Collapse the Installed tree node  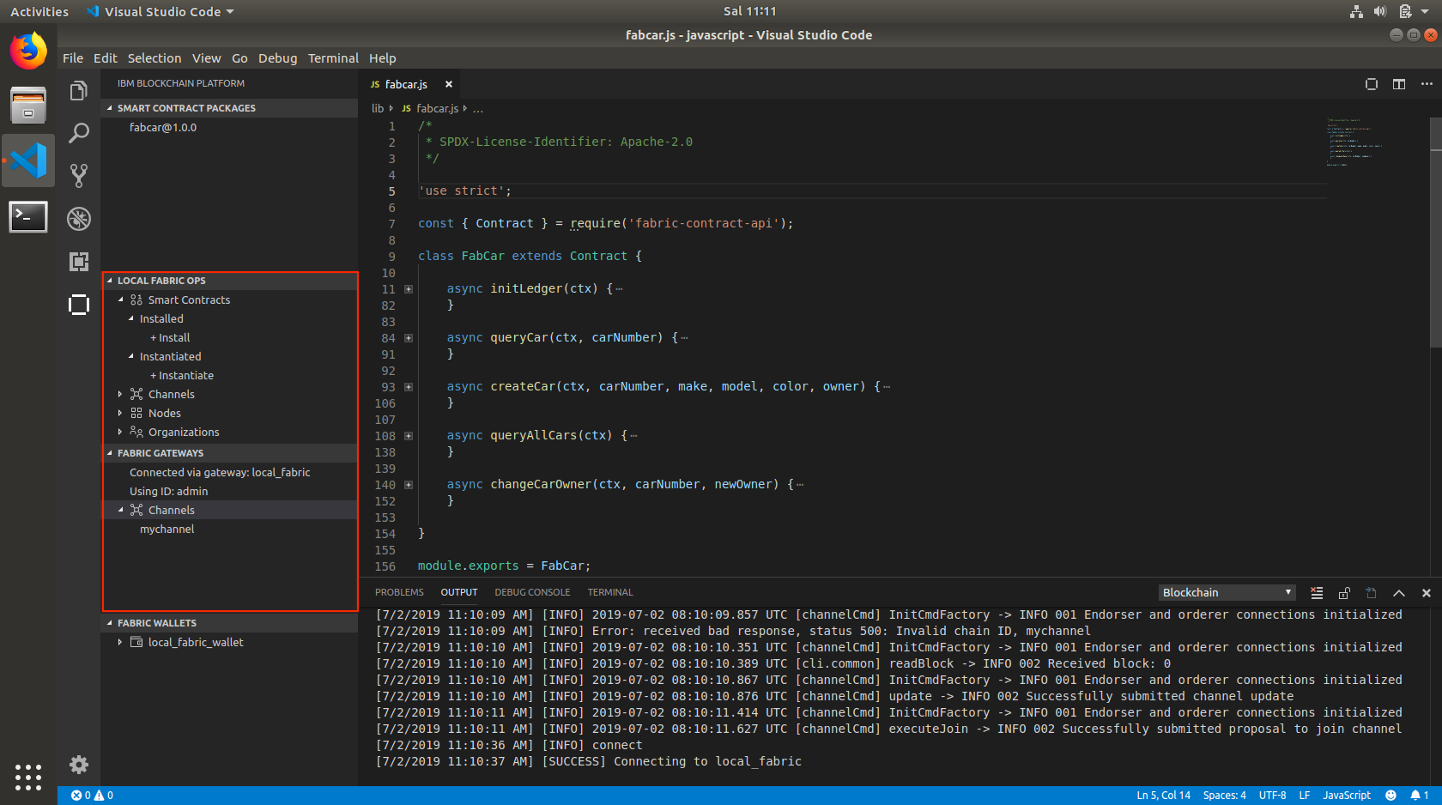(x=131, y=318)
